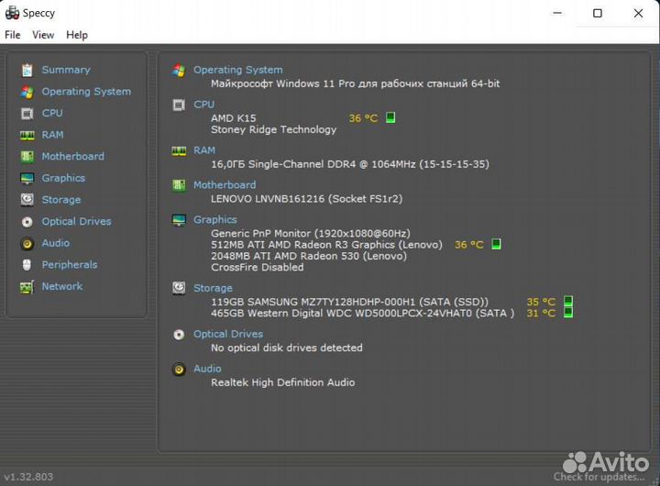This screenshot has height=486, width=660.
Task: Open Audio section from sidebar
Action: pyautogui.click(x=56, y=243)
